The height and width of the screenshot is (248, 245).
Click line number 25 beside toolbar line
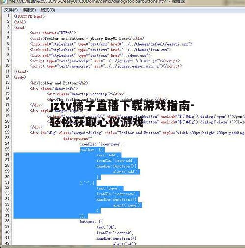[7, 149]
